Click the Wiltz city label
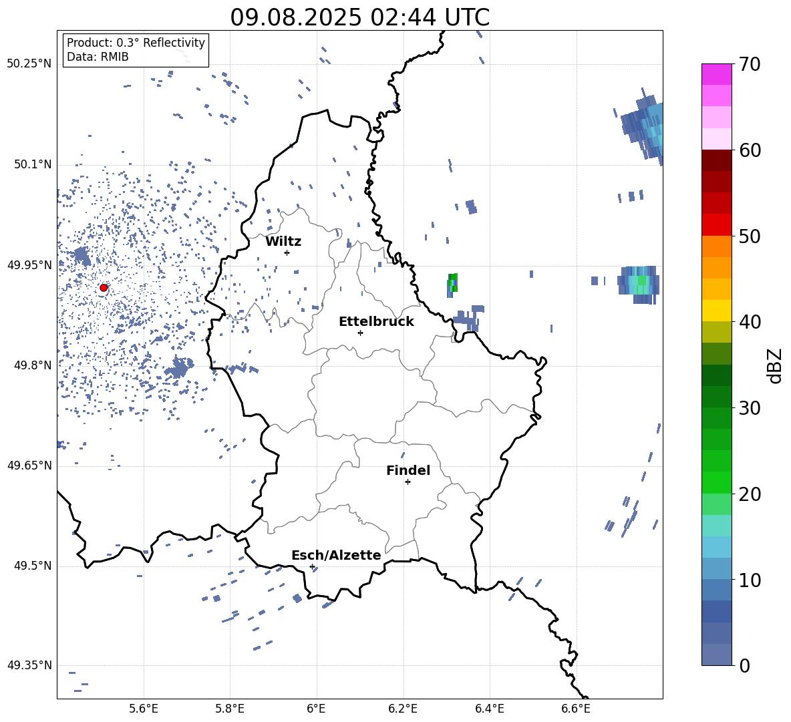Screen dimensions: 791x722 pos(283,242)
